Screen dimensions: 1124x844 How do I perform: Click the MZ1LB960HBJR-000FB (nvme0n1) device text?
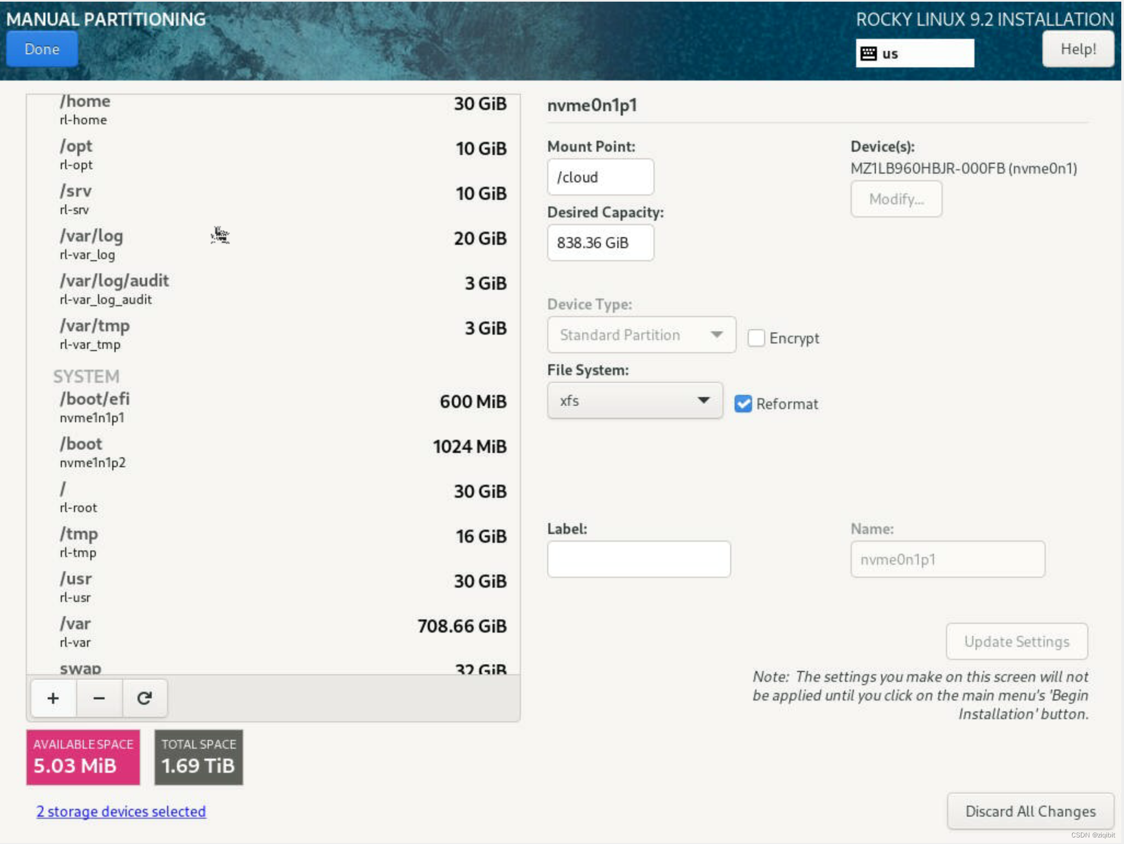964,168
